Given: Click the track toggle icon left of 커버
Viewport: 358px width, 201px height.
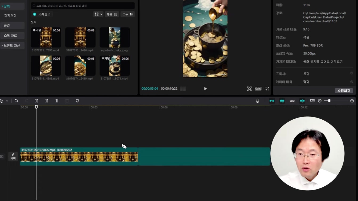Looking at the screenshot, I should pos(2,156).
